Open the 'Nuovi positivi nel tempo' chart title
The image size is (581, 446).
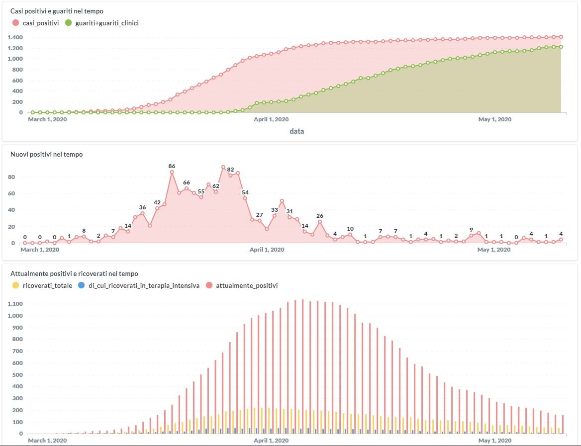[47, 155]
